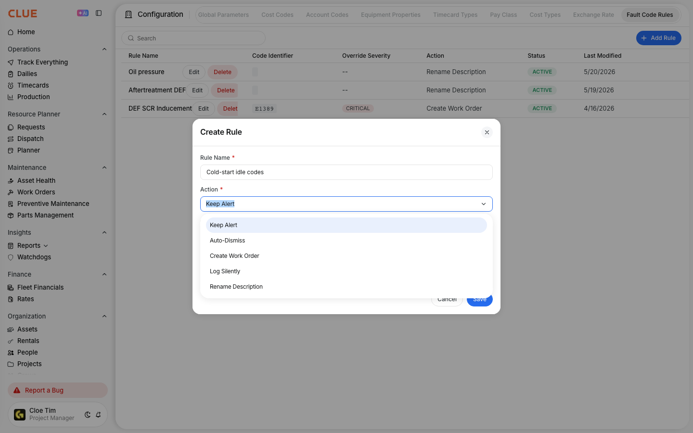Click the Fleet Financials icon

coord(11,287)
